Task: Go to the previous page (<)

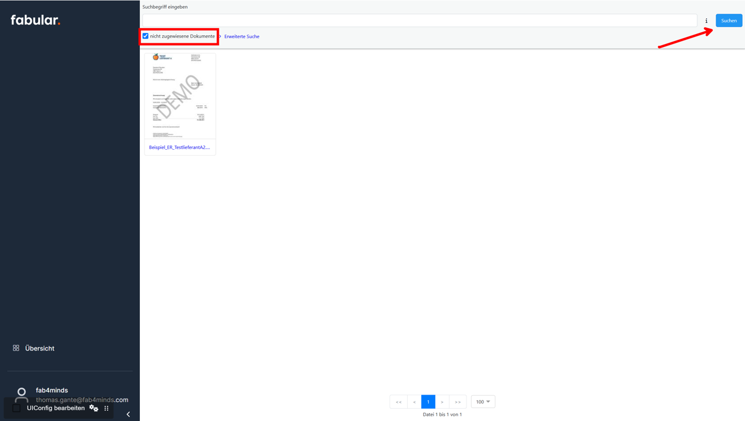Action: click(x=414, y=402)
